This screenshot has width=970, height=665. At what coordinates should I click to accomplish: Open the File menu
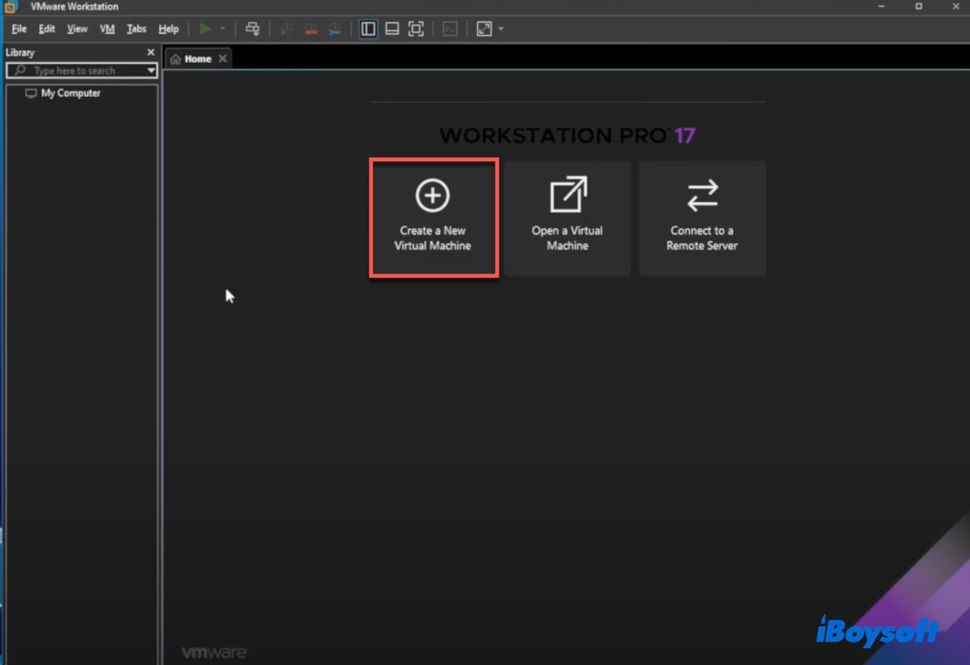tap(19, 29)
